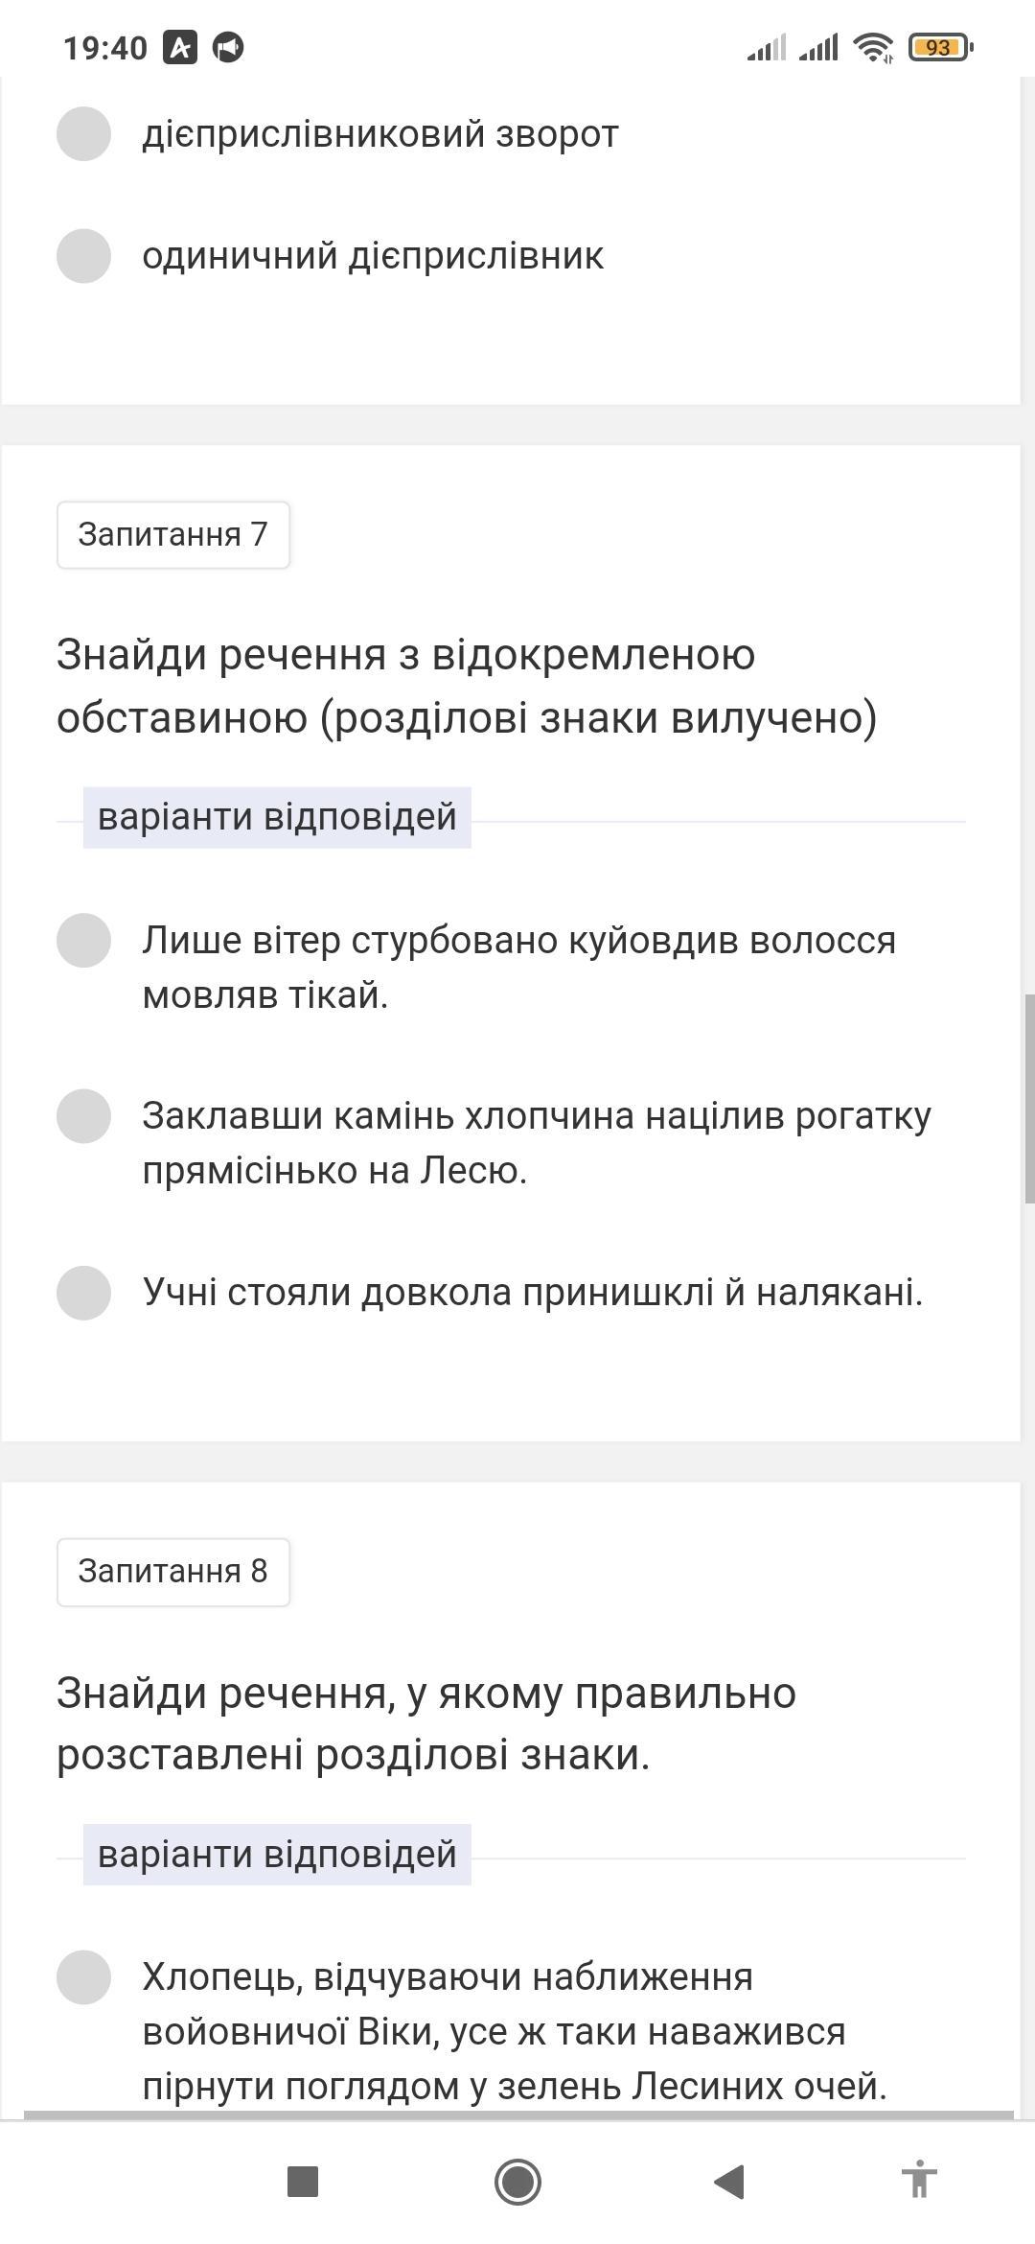Choose answer 'Учні стояли довкола принишклі й налякані'
Screen dimensions: 1035x2244
pos(84,1293)
